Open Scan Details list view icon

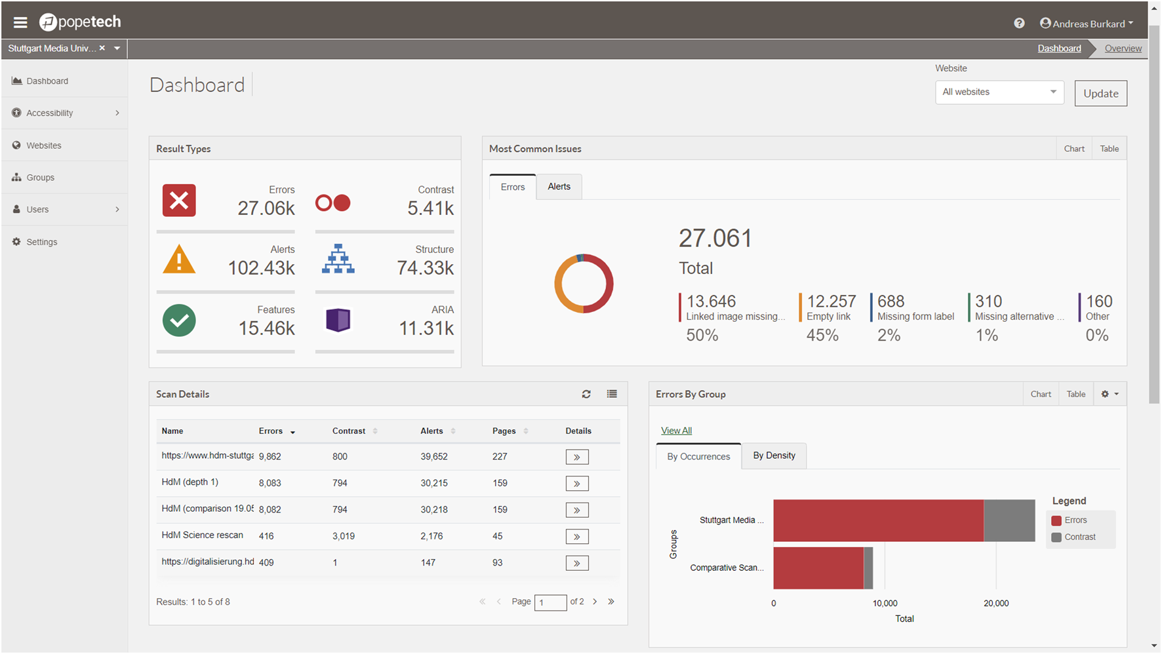pos(611,394)
